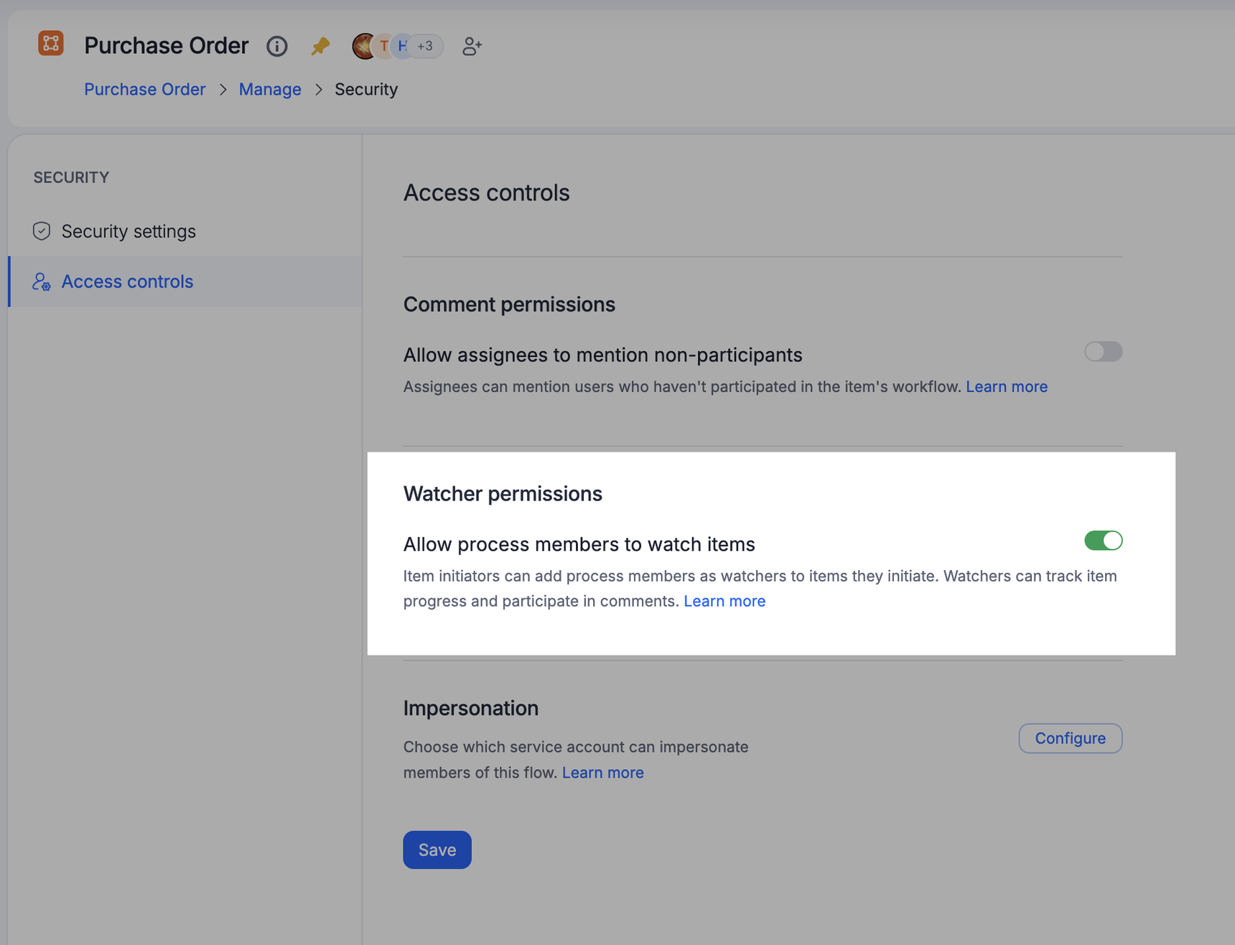Click the Impersonation heading

click(471, 708)
